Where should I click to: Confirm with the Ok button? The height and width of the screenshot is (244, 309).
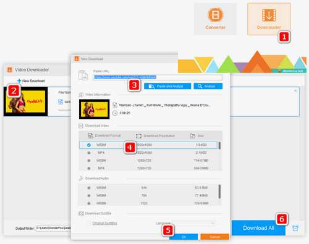(184, 237)
